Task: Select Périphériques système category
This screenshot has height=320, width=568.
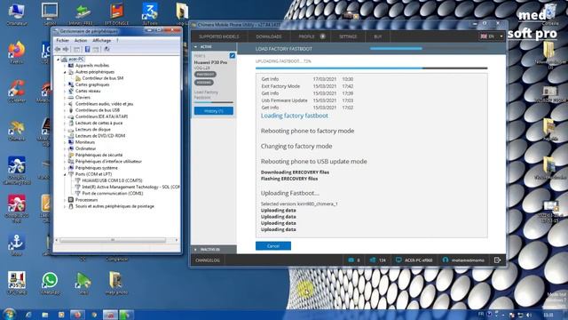Action: 97,168
